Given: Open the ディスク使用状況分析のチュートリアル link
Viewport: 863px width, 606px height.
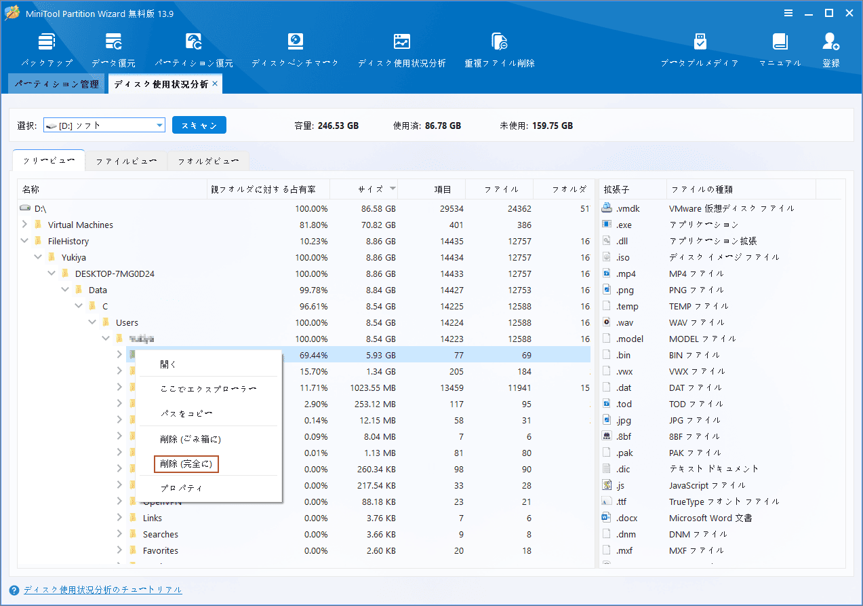Looking at the screenshot, I should [102, 590].
